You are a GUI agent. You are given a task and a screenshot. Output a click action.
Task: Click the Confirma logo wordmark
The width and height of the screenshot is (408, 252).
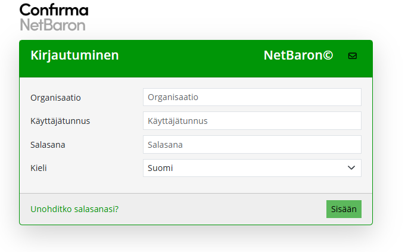[x=54, y=10]
